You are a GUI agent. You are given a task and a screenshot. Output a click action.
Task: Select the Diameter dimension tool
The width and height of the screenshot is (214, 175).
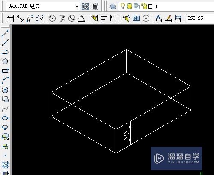(72, 18)
